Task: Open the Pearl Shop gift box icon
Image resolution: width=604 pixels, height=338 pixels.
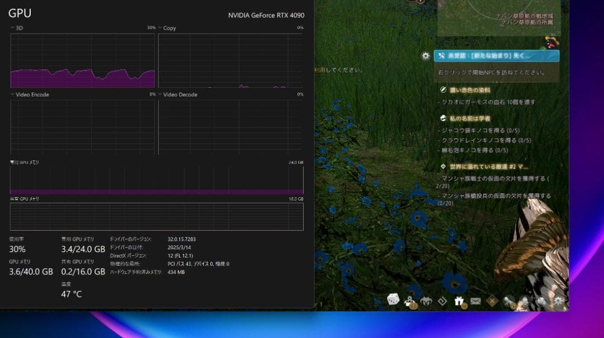Action: [x=459, y=300]
